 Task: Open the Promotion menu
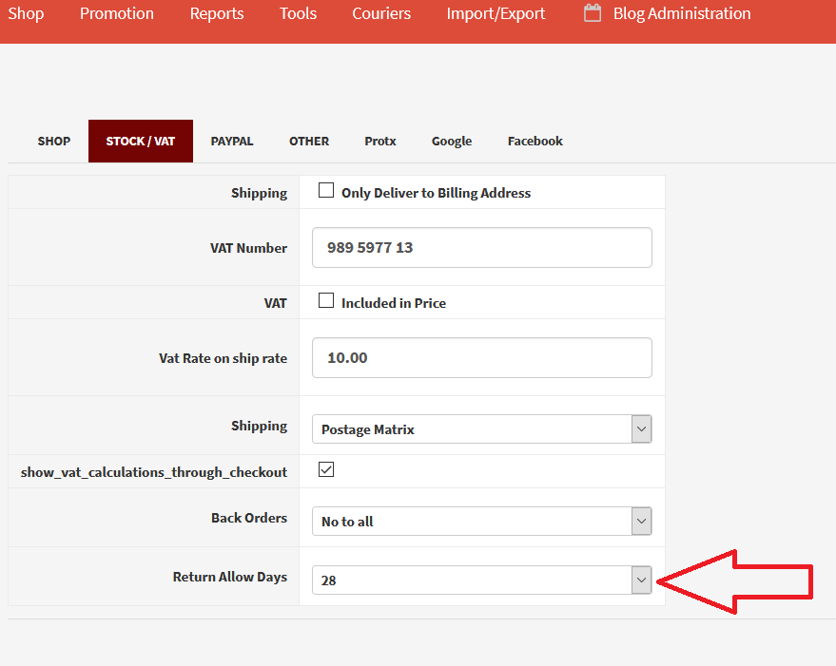pyautogui.click(x=117, y=13)
